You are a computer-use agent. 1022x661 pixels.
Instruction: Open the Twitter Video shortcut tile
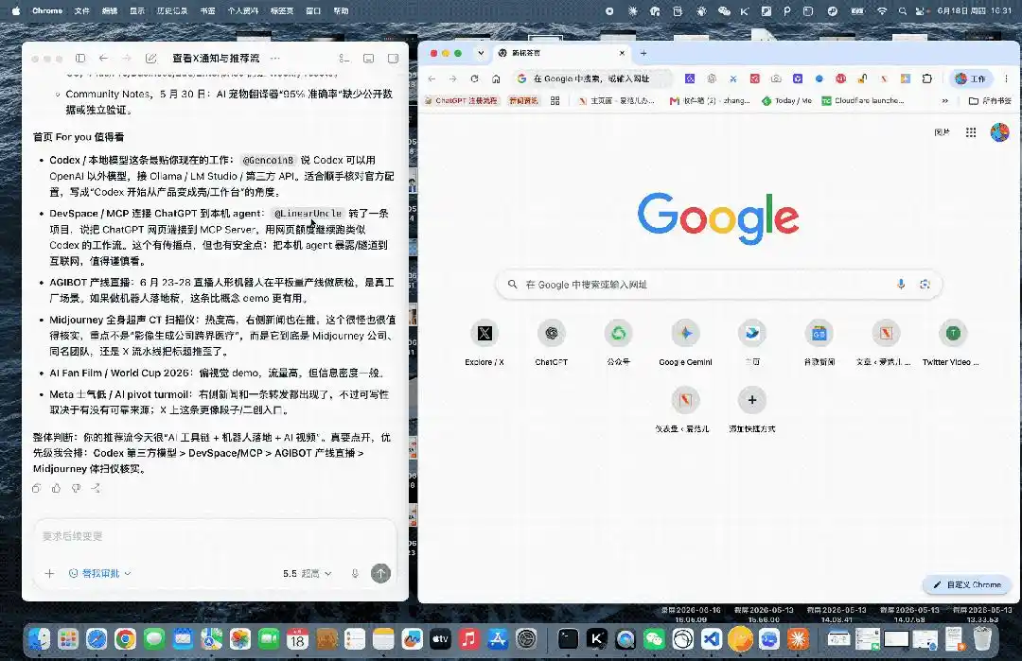pyautogui.click(x=952, y=343)
